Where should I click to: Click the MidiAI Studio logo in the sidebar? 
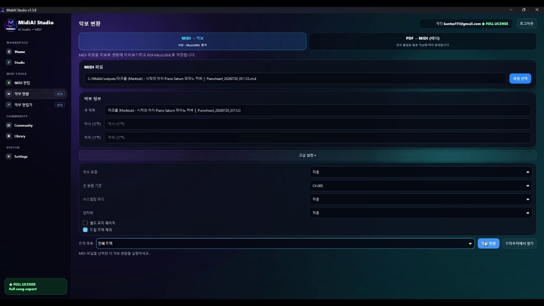point(11,25)
